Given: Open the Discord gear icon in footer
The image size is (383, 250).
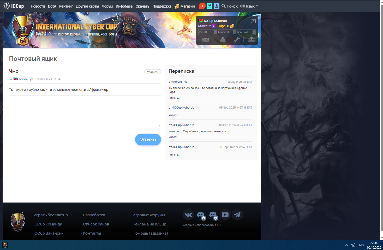Looking at the screenshot, I should [213, 215].
